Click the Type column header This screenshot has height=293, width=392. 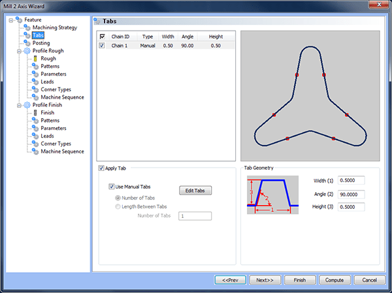(x=148, y=37)
